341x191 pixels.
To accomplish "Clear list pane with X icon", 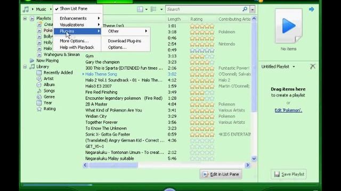I will pos(313,66).
